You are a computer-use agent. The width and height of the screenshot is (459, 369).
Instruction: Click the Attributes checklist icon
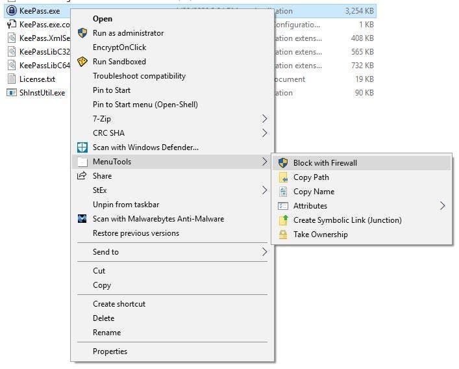click(283, 206)
